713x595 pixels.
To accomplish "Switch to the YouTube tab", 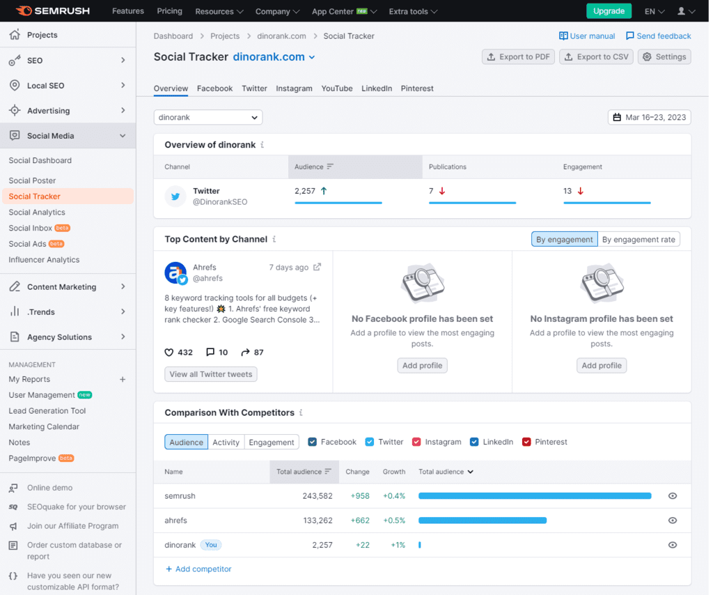I will coord(337,88).
